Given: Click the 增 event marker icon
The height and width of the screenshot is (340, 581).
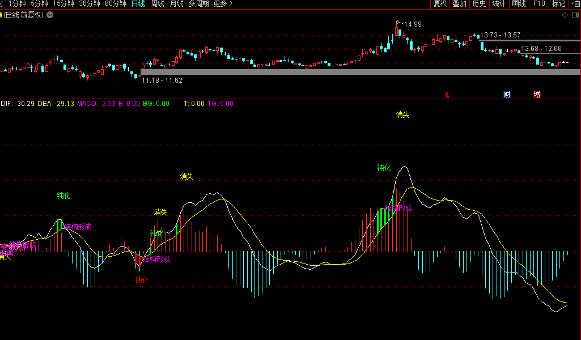Looking at the screenshot, I should pos(537,94).
